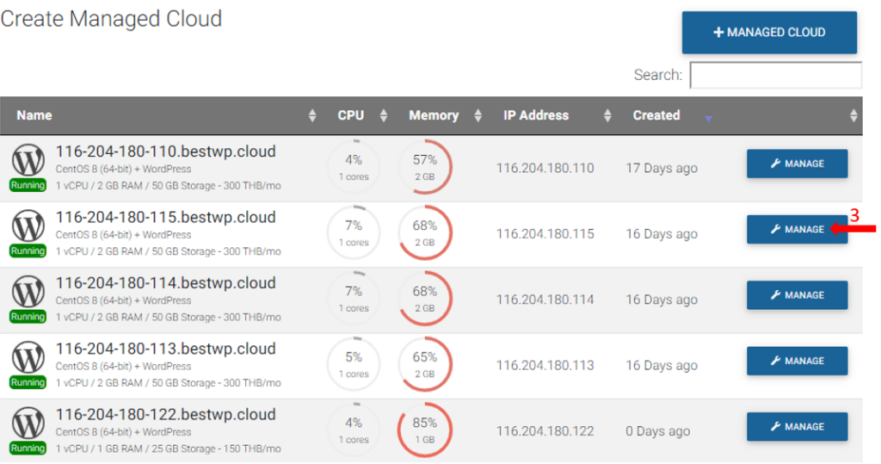Click CPU gauge of 116.204.180.115 row
The height and width of the screenshot is (464, 881).
click(354, 232)
